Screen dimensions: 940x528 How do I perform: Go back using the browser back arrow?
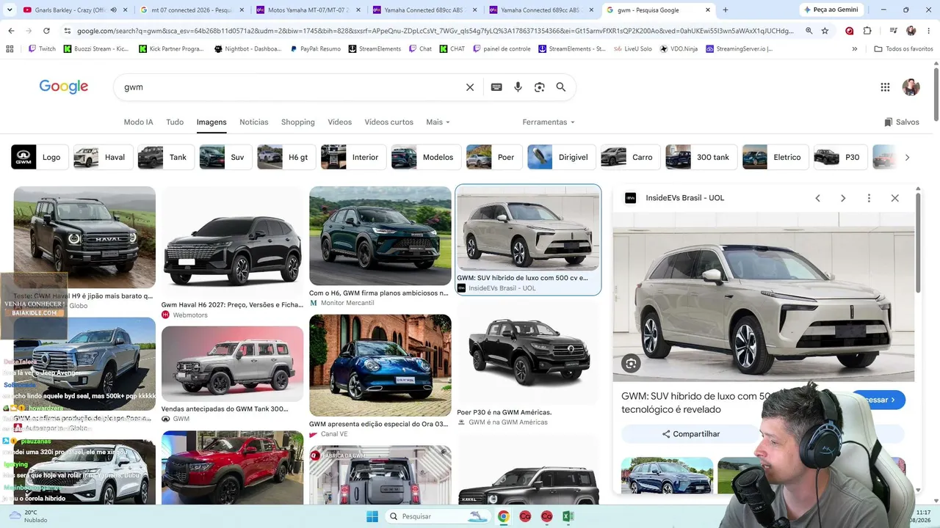click(x=11, y=31)
